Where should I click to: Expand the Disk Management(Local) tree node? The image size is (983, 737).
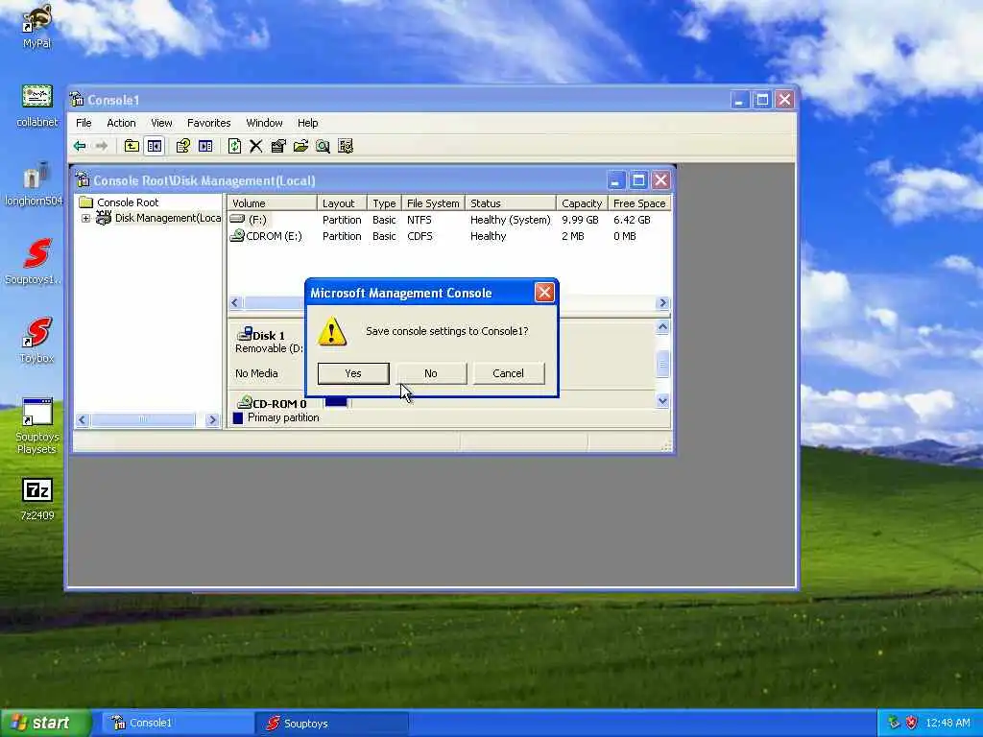(x=85, y=218)
